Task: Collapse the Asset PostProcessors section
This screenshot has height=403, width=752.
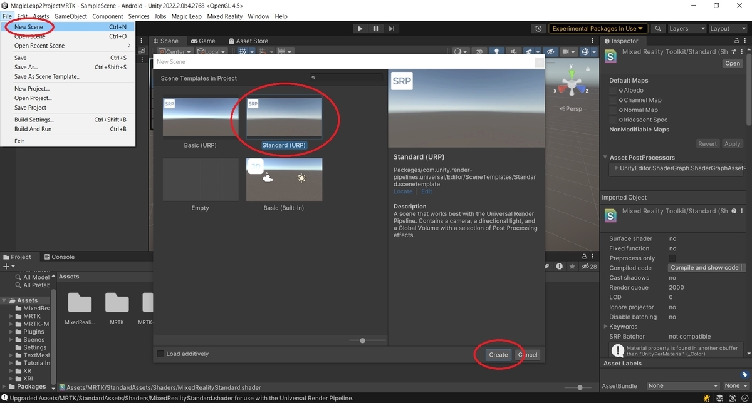Action: click(605, 158)
